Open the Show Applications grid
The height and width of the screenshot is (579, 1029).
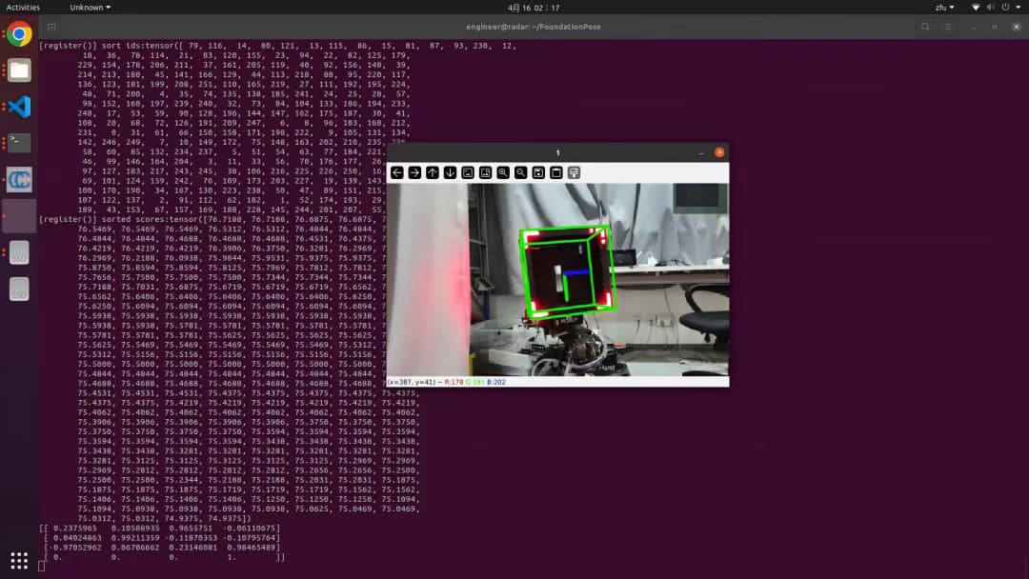(19, 560)
